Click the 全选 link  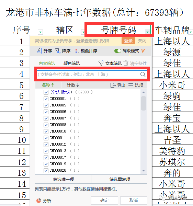[x=56, y=92]
